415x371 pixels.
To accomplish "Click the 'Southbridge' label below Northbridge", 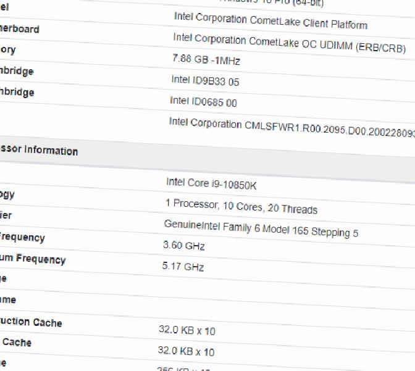I will tap(17, 92).
